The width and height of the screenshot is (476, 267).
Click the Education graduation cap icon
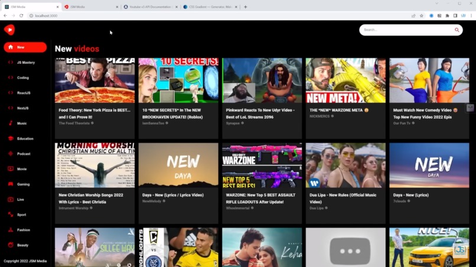pos(11,138)
